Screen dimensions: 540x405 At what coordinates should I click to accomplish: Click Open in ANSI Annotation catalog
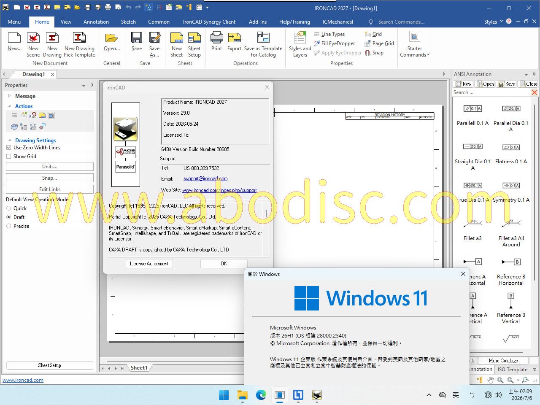486,84
